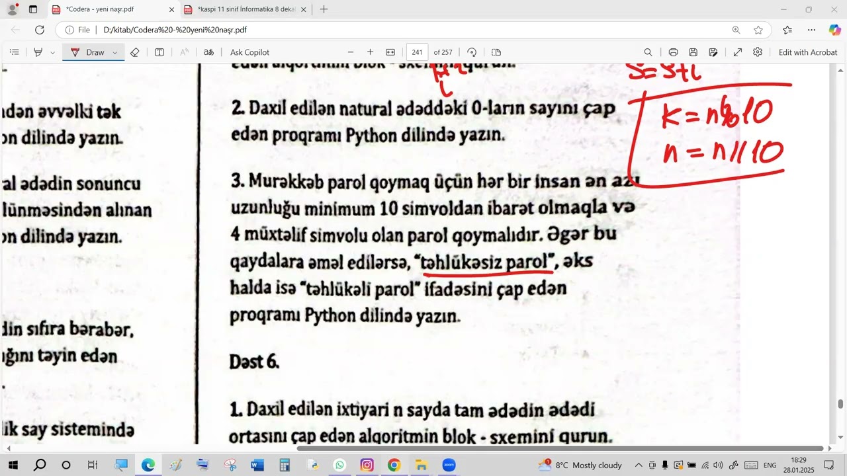Viewport: 847px width, 476px height.
Task: Open Find in document search
Action: point(648,52)
